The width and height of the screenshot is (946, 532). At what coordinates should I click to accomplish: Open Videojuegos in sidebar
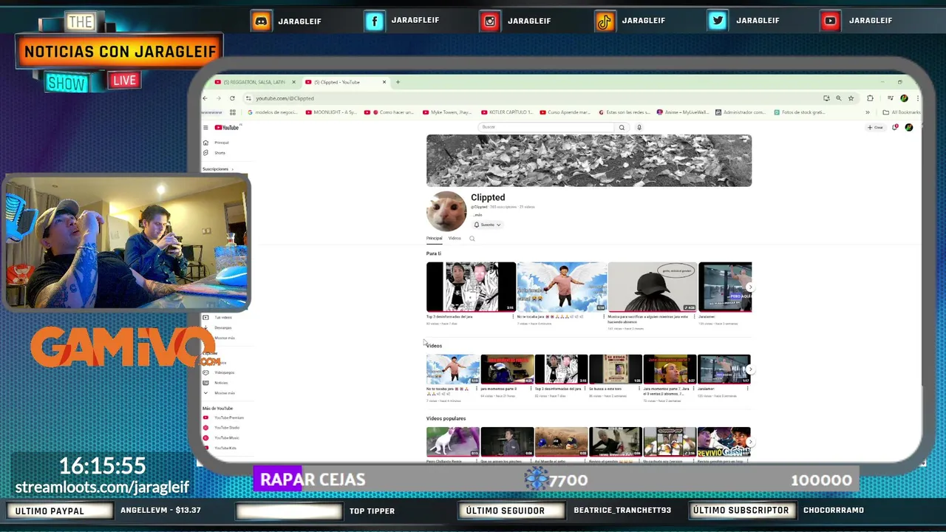219,372
